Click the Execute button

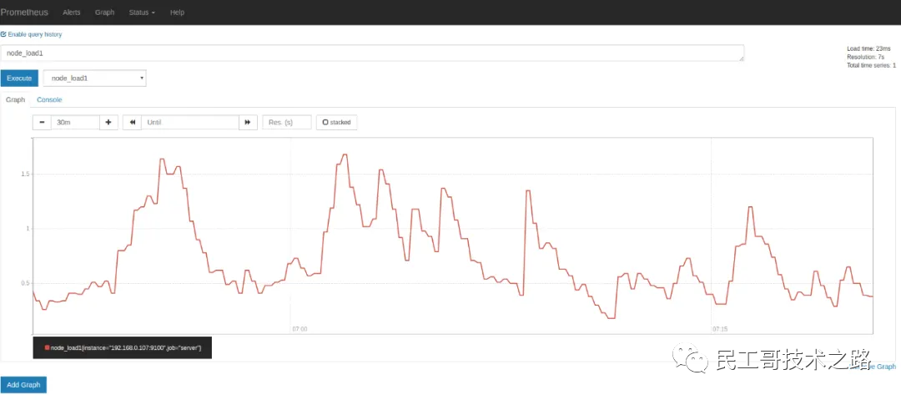[19, 78]
